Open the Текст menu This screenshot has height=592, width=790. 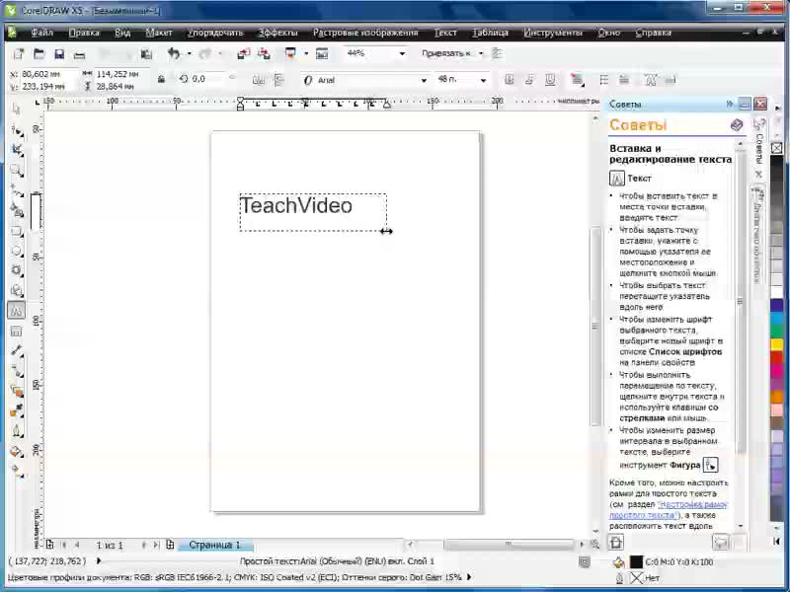coord(445,33)
